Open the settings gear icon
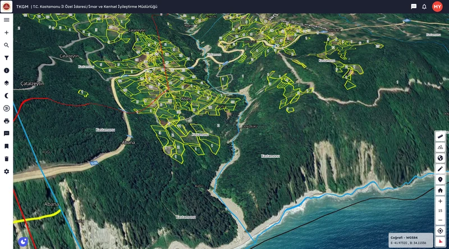This screenshot has width=449, height=249. click(x=6, y=171)
